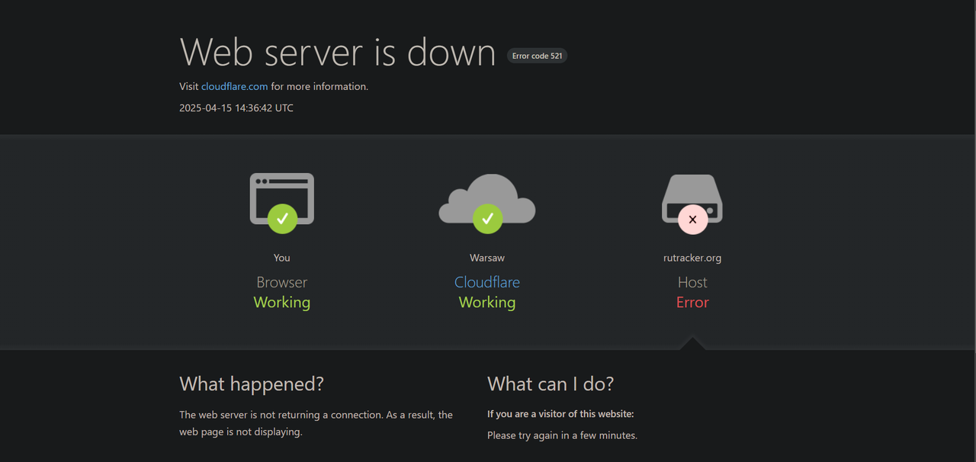Click the host server drive icon
This screenshot has height=462, width=976.
[x=692, y=199]
